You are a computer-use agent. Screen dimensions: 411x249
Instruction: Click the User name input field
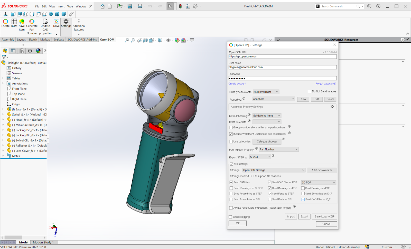(282, 67)
